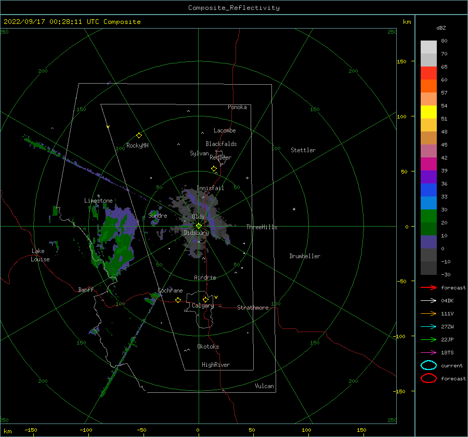Click the yellow diamond marker near RockyMH

click(x=139, y=136)
